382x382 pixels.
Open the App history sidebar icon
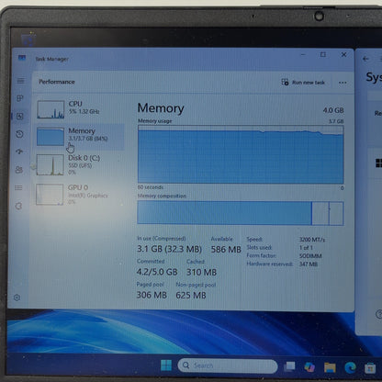click(19, 134)
